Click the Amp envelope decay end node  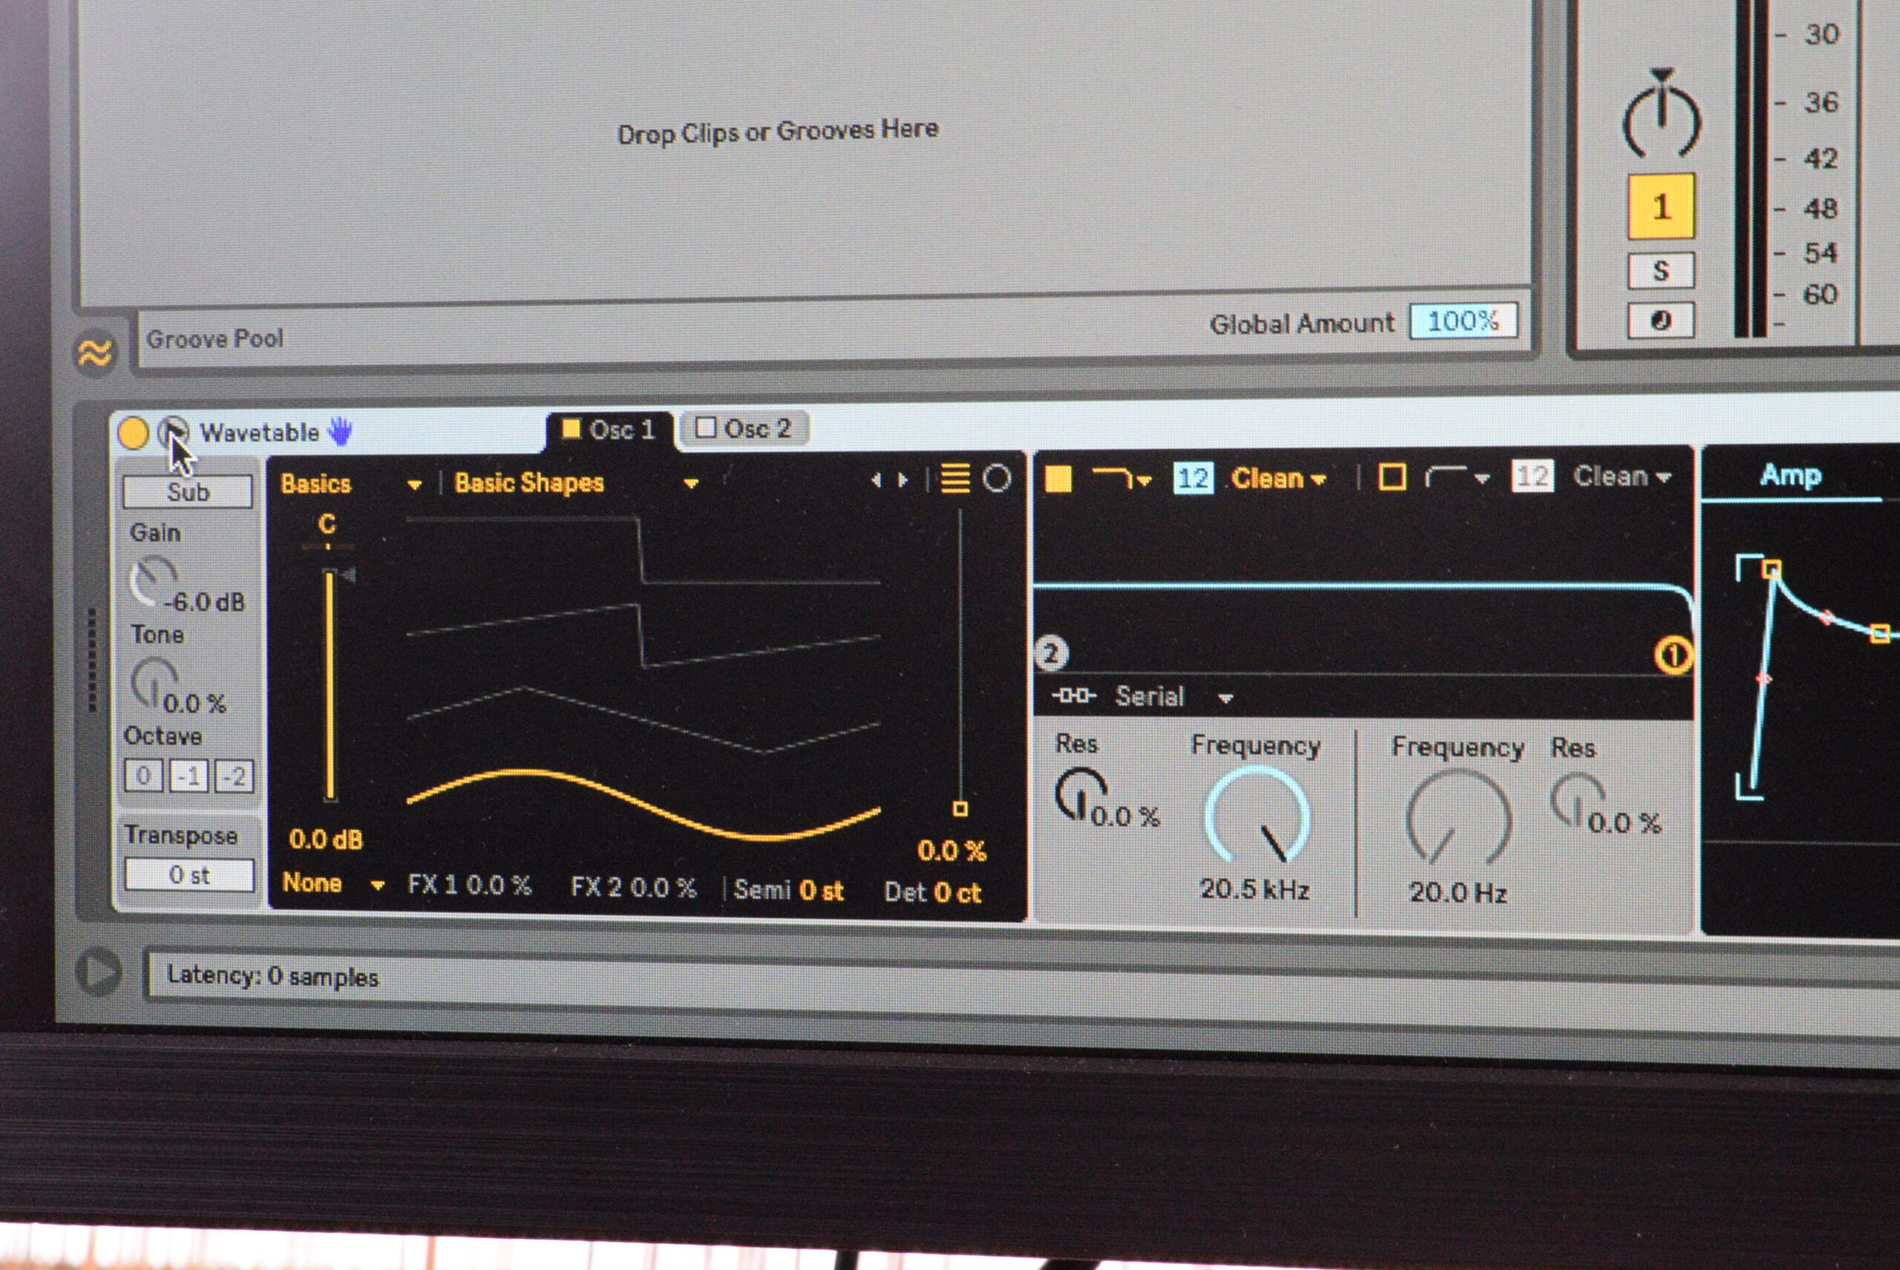[1881, 633]
